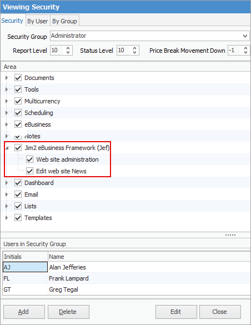Open the By User tab
Viewport: 251px width, 325px height.
38,21
